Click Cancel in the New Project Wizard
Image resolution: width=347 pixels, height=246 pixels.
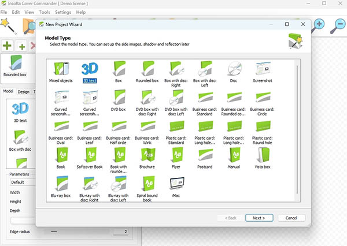pyautogui.click(x=291, y=218)
